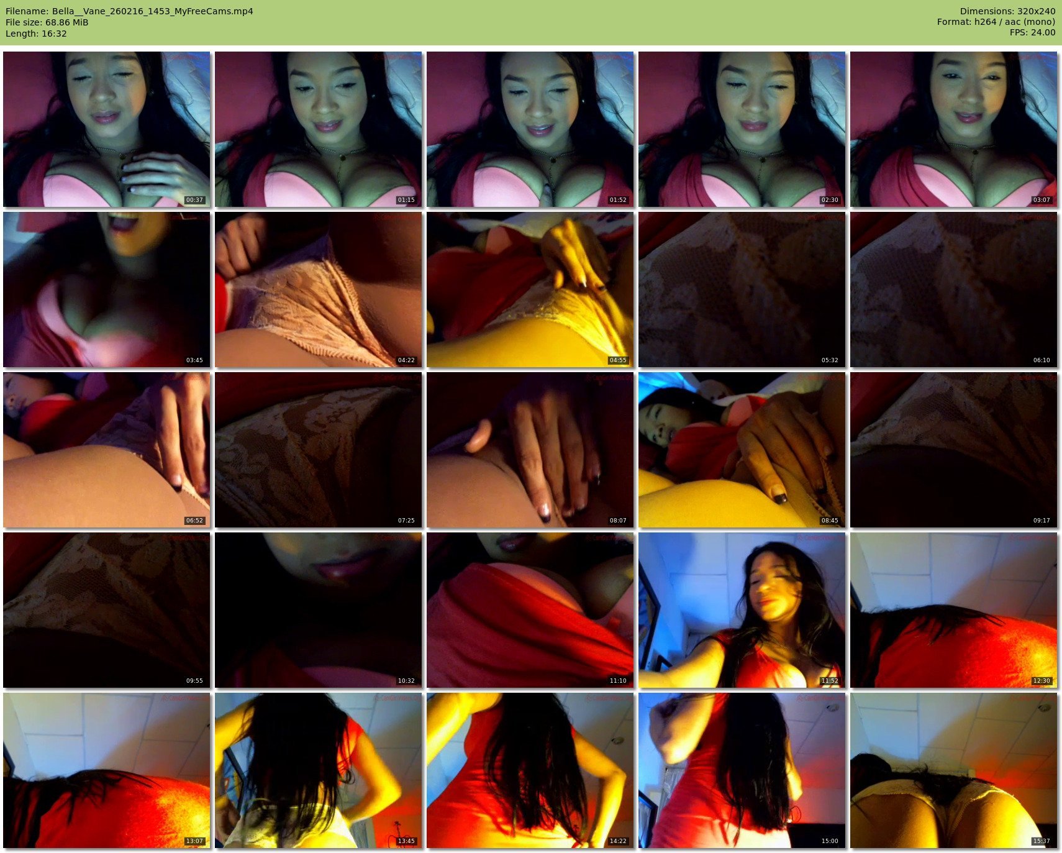This screenshot has width=1062, height=853.
Task: Open the thumbnail at 07:25
Action: [319, 450]
